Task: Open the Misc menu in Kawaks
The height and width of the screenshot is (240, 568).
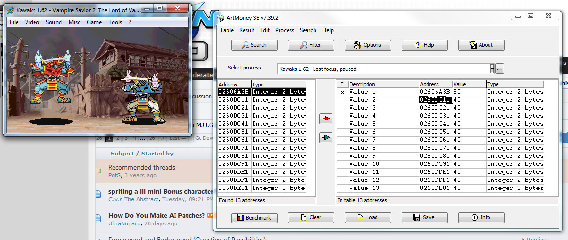Action: pyautogui.click(x=74, y=22)
